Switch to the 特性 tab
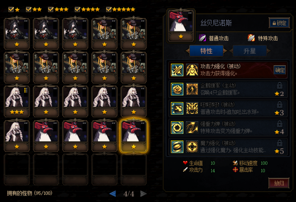The image size is (296, 202). (x=206, y=51)
